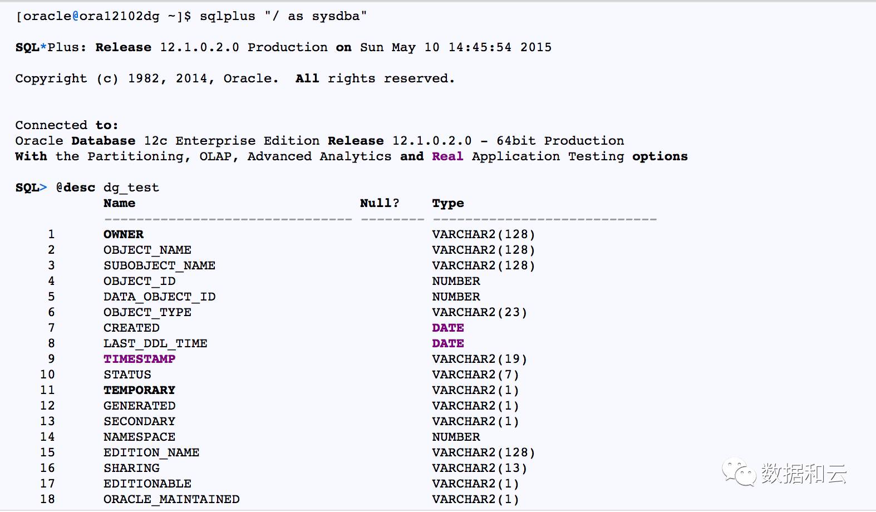Click the "Null?" column header
This screenshot has width=876, height=512.
(380, 203)
